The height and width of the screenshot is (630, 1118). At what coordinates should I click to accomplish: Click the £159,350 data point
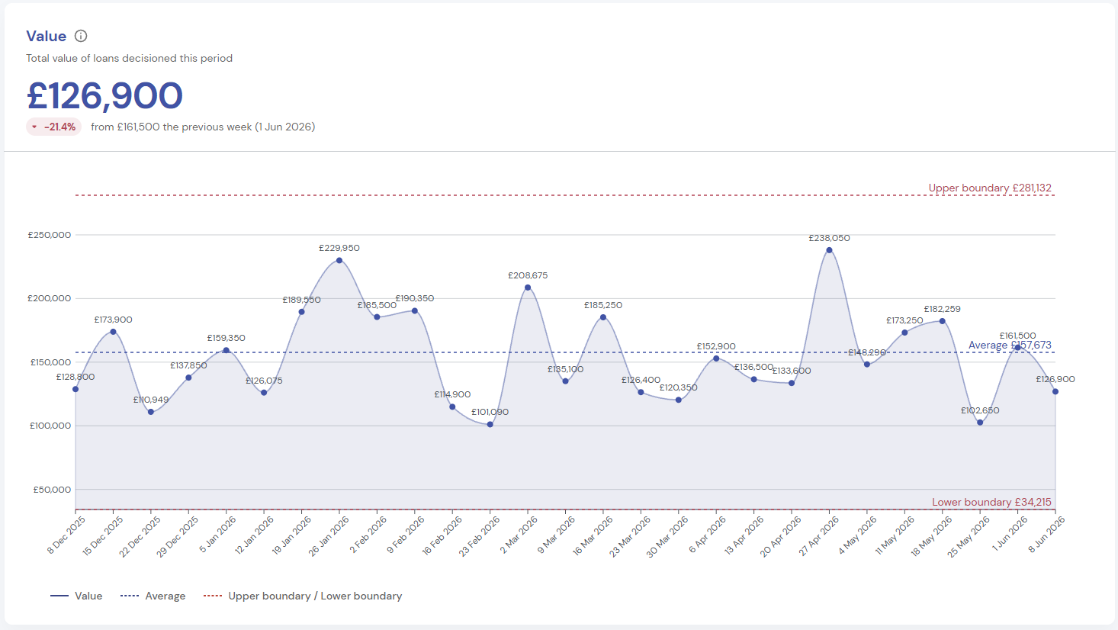tap(226, 350)
